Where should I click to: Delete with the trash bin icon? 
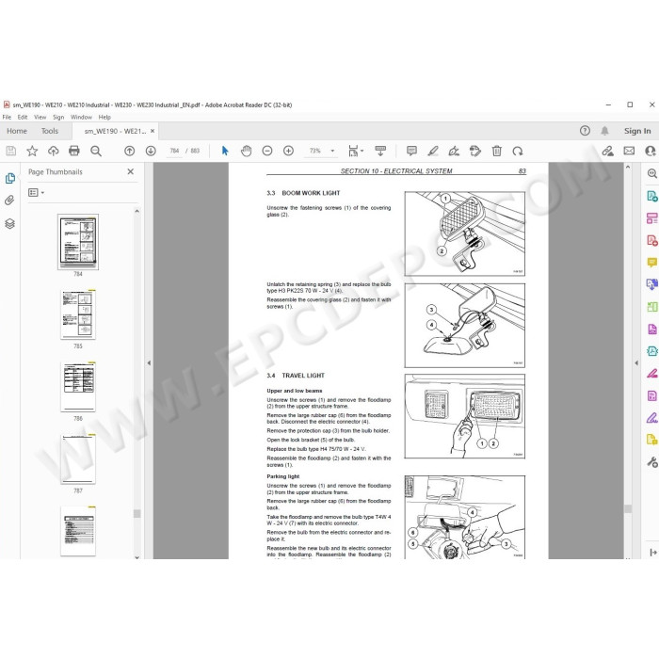pos(497,151)
